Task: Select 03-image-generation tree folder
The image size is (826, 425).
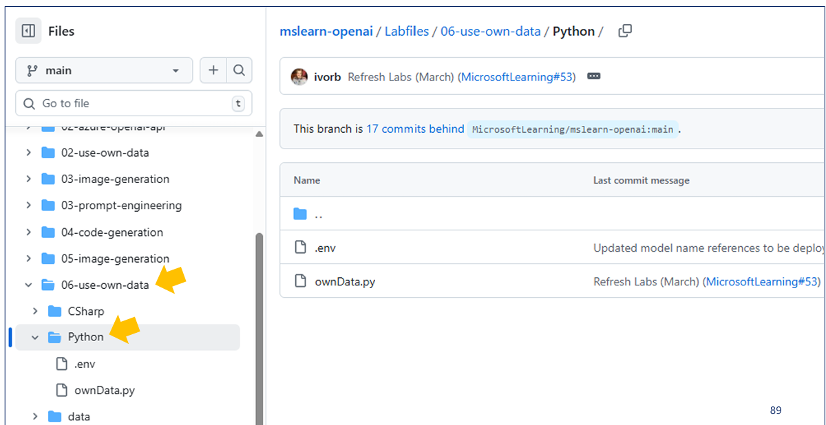Action: tap(115, 179)
